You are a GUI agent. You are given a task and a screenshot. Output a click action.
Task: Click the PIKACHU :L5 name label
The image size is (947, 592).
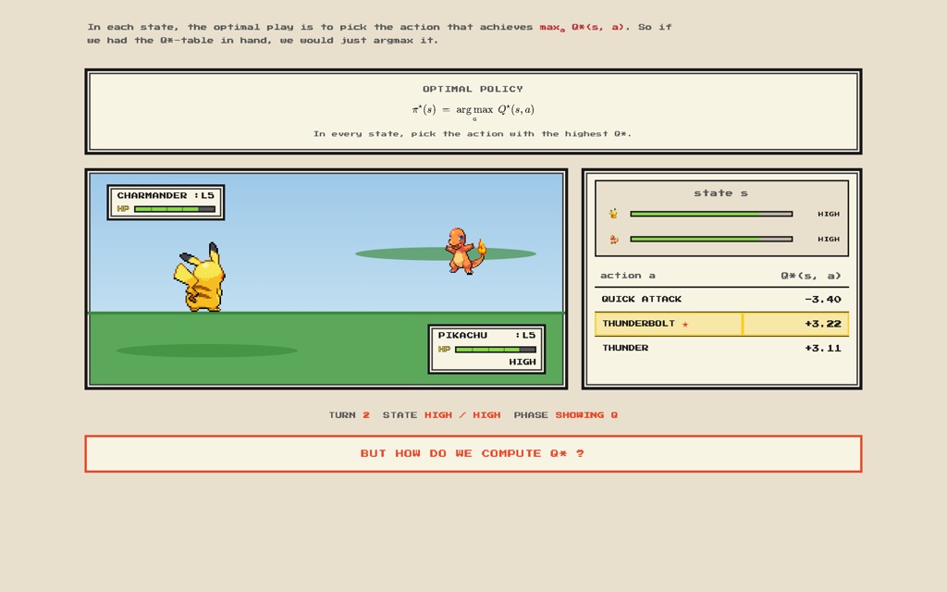tap(486, 335)
